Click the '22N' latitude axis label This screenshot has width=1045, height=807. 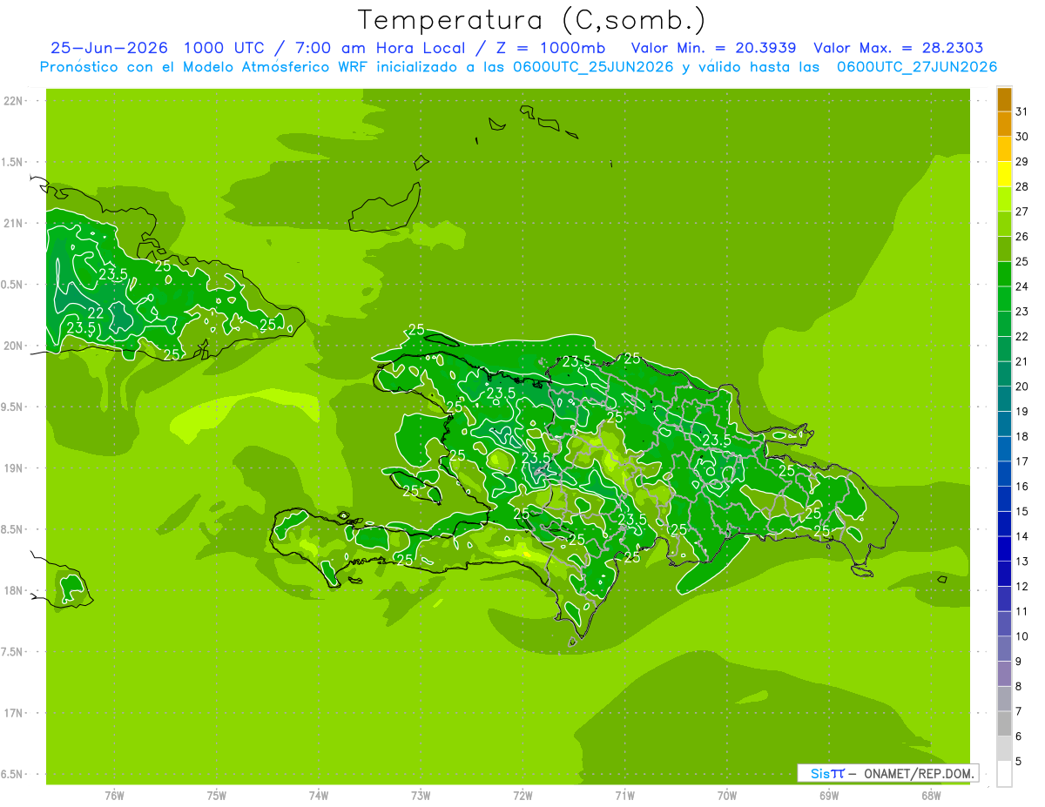13,100
